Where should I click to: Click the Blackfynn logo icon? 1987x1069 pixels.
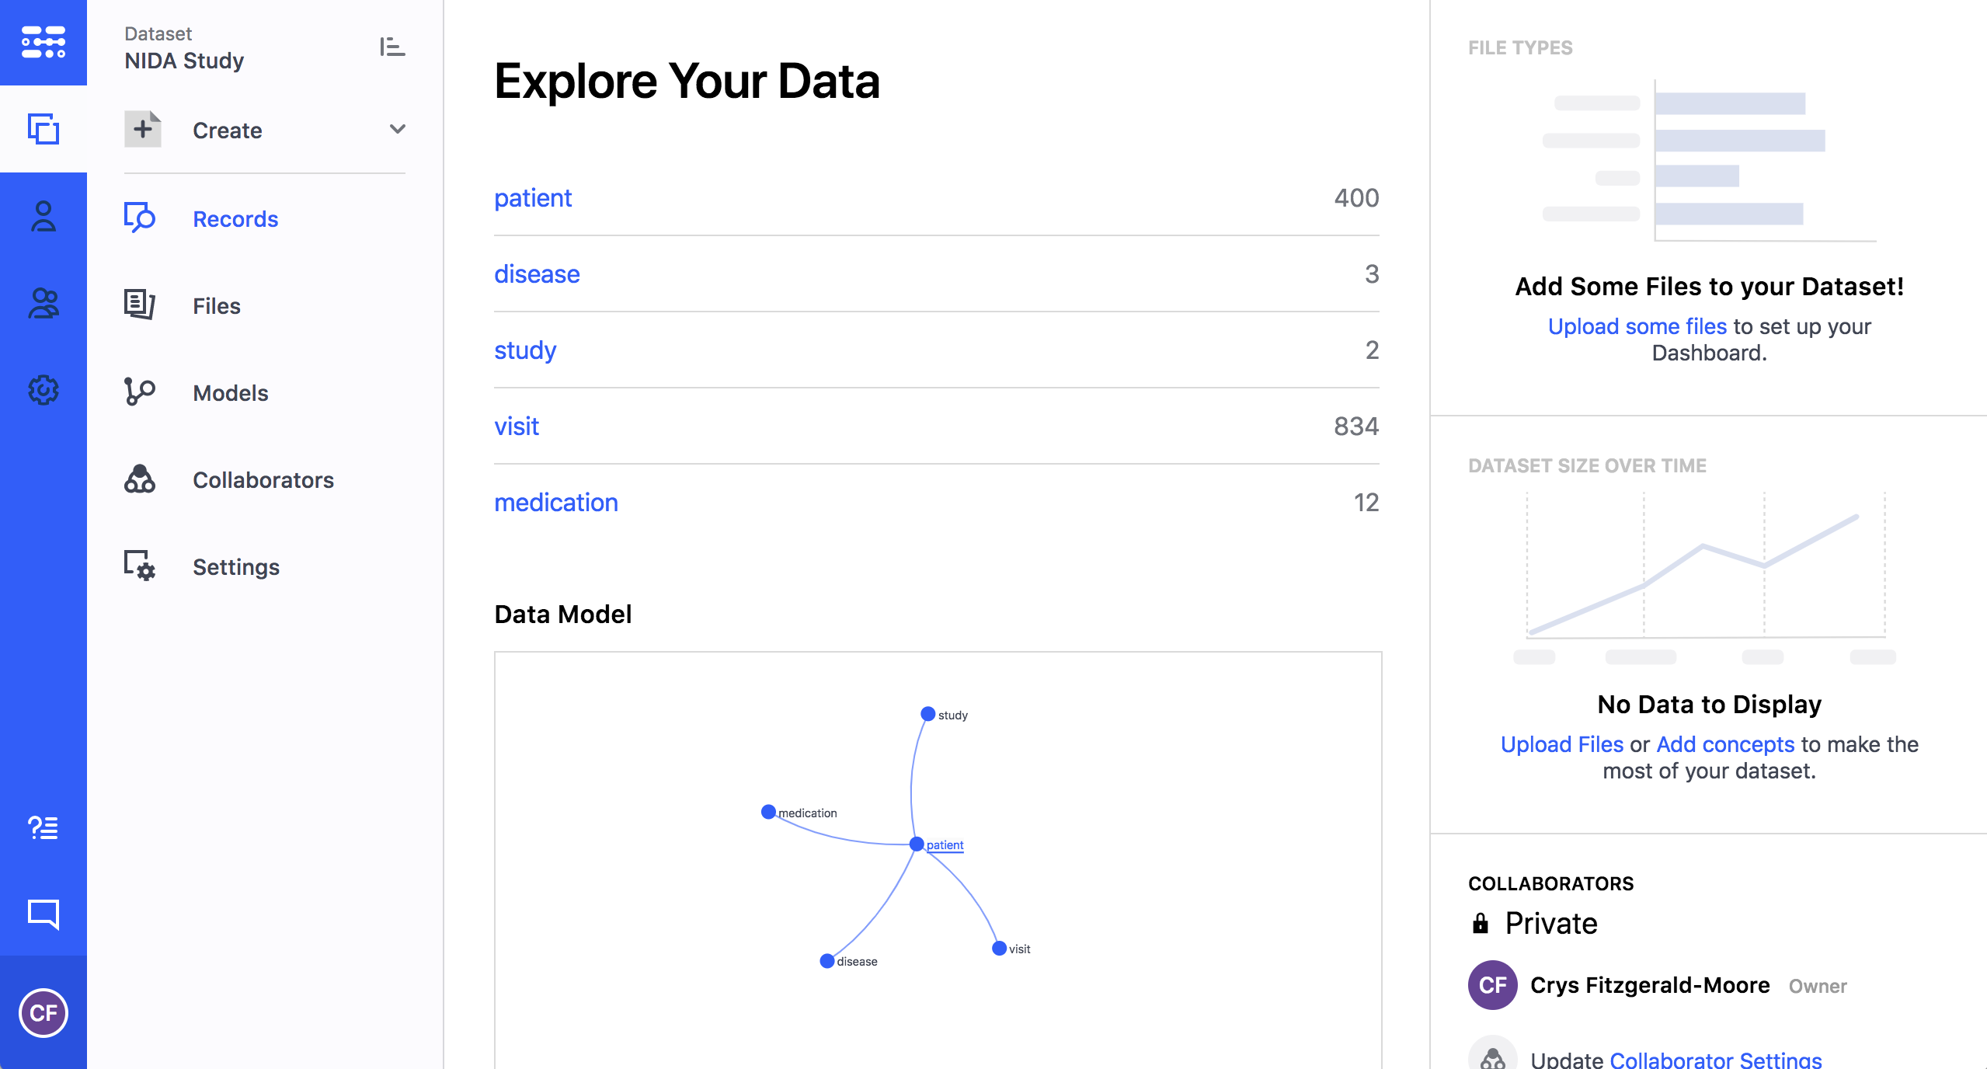click(x=43, y=42)
